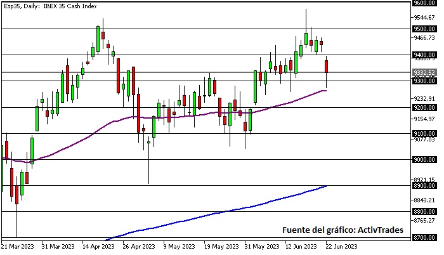
Task: Click the 8921.15 price axis label
Action: tap(424, 180)
